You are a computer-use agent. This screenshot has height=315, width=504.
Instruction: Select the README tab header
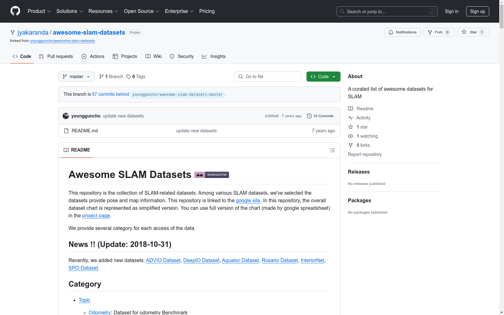click(x=77, y=150)
